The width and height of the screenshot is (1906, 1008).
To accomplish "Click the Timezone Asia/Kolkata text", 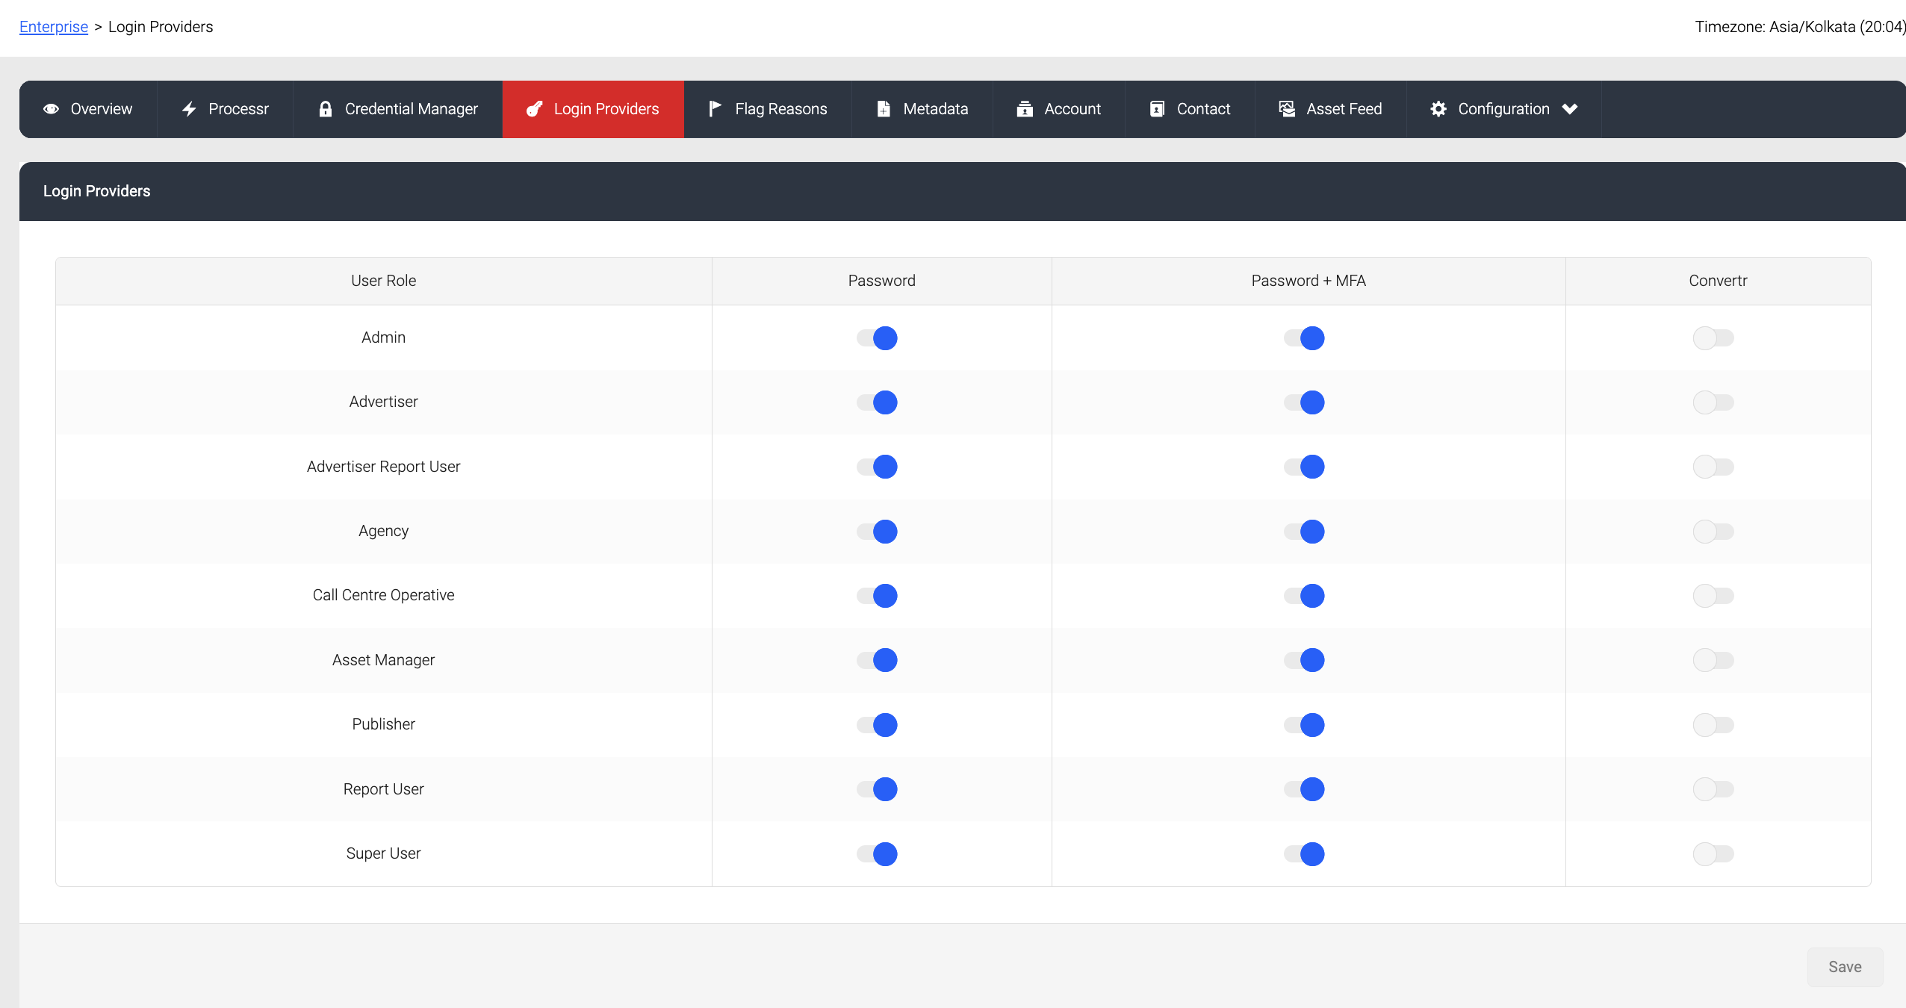I will (1800, 27).
